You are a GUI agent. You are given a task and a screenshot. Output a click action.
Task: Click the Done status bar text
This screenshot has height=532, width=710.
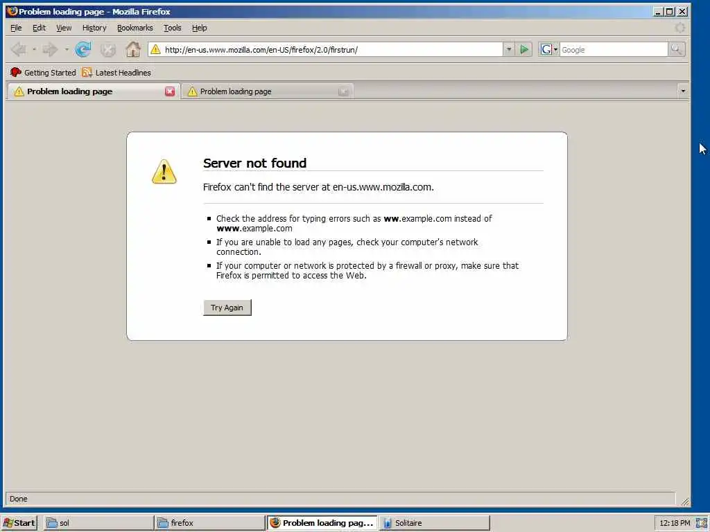click(x=19, y=499)
